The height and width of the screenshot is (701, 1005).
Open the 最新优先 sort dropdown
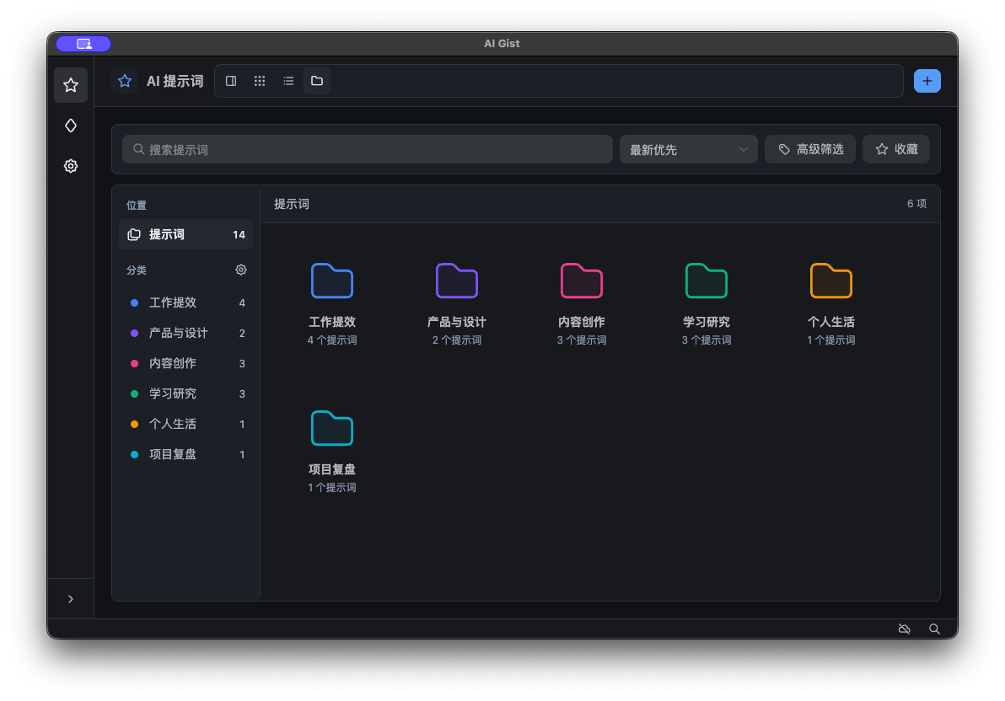pyautogui.click(x=688, y=149)
